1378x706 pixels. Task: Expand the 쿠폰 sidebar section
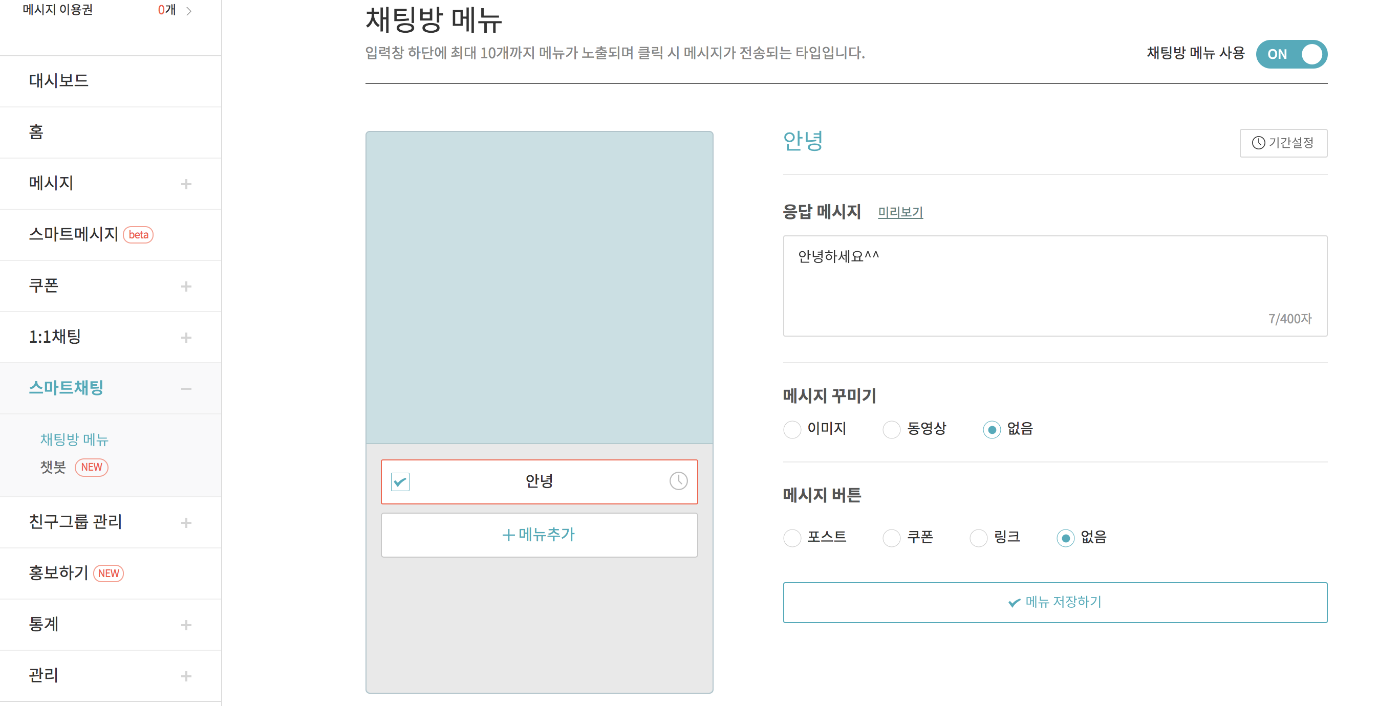[186, 286]
